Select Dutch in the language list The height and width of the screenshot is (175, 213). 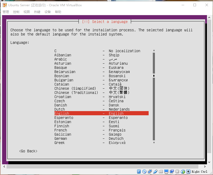coord(102,109)
